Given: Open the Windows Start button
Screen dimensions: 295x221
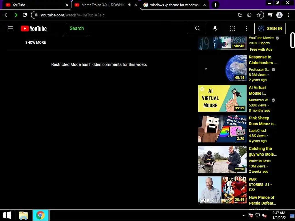Looking at the screenshot, I should click(x=7, y=215).
